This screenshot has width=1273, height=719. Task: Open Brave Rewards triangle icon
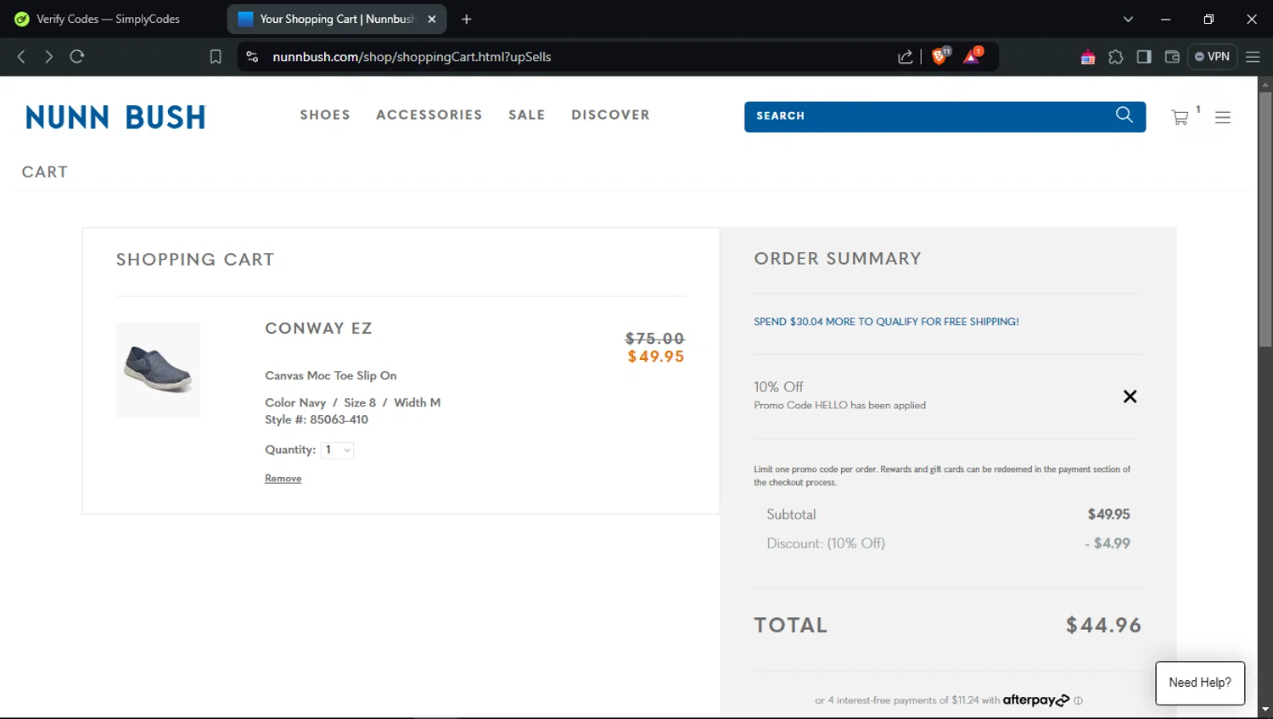click(973, 56)
